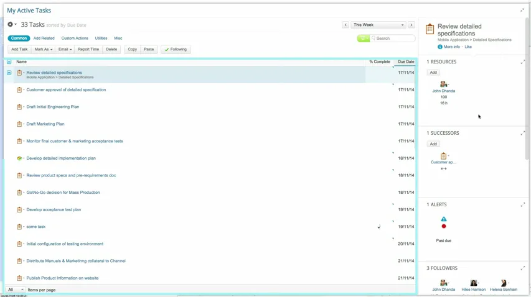Screen dimensions: 531x297
Task: Click Add under Resources
Action: (433, 72)
